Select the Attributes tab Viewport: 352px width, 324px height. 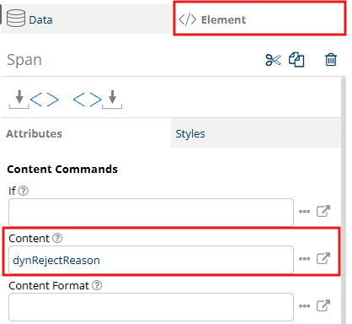[x=86, y=133]
